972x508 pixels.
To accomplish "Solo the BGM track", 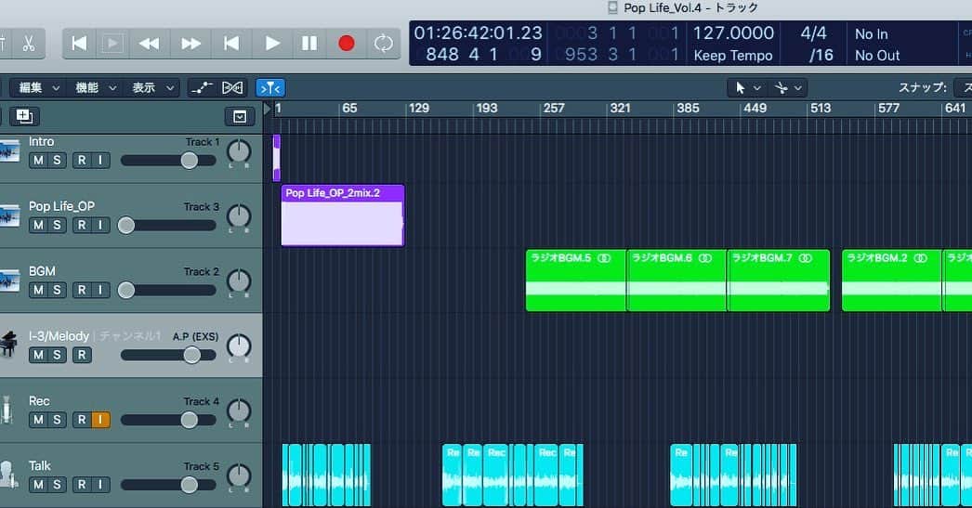I will [x=57, y=290].
